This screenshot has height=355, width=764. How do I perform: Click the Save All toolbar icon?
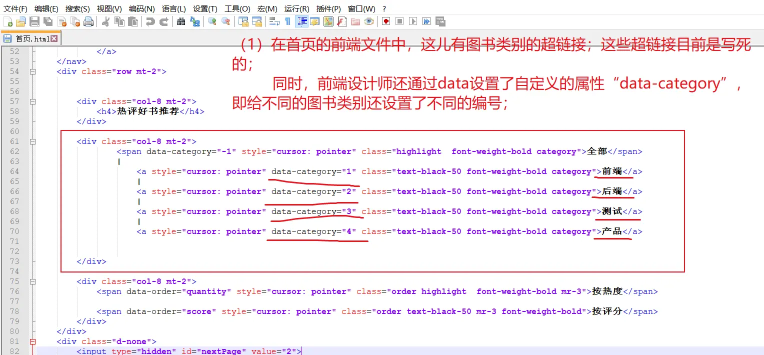48,21
